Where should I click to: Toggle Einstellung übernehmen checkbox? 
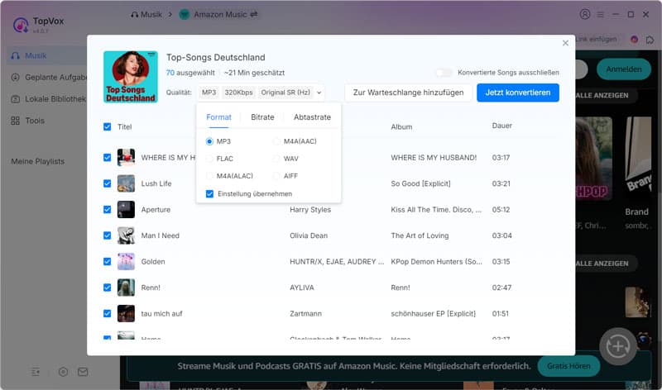[209, 194]
